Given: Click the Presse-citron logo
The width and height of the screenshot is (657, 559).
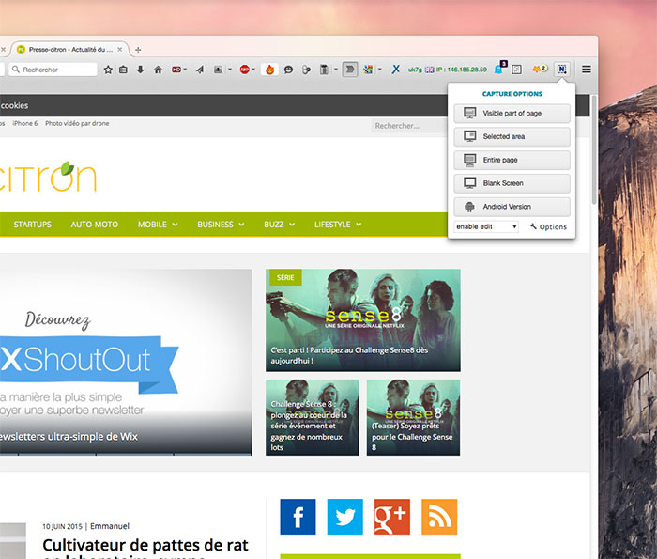Looking at the screenshot, I should point(48,177).
